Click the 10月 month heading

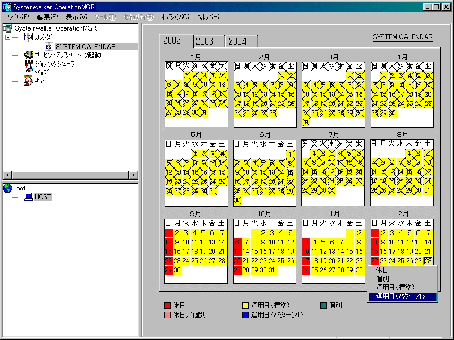pos(264,214)
